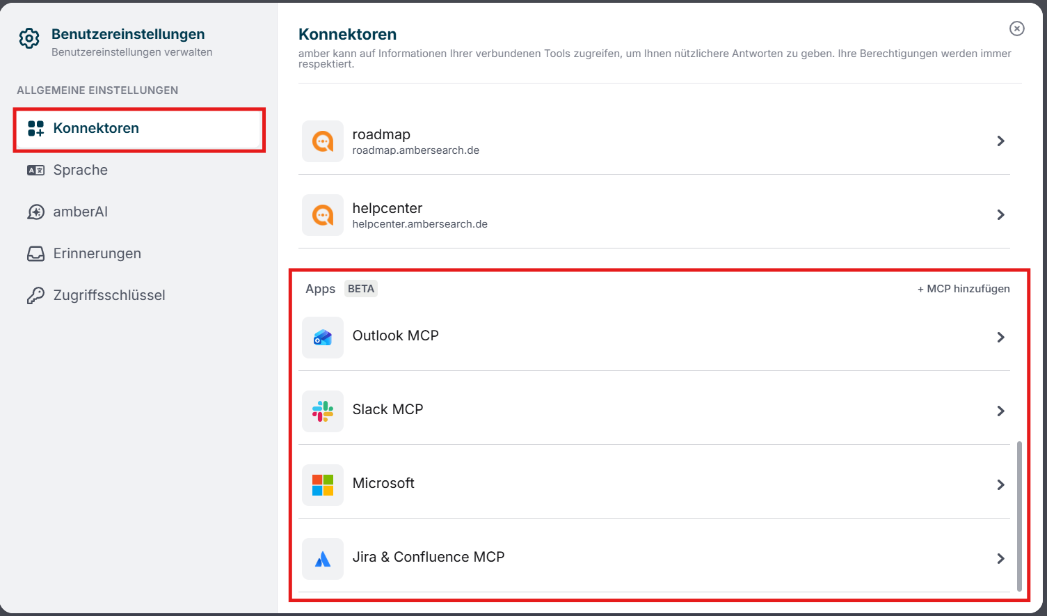Click the Outlook MCP row label
Image resolution: width=1047 pixels, height=616 pixels.
coord(396,335)
